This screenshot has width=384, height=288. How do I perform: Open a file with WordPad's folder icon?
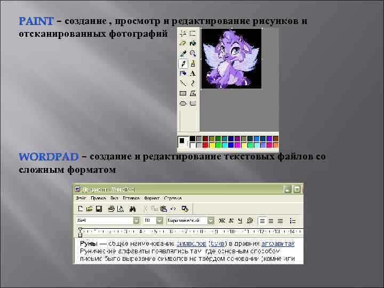coord(90,209)
